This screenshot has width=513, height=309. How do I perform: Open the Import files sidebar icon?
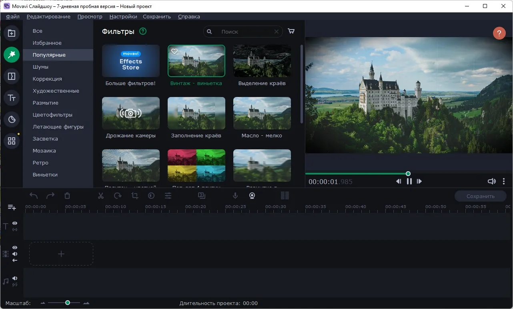click(12, 33)
